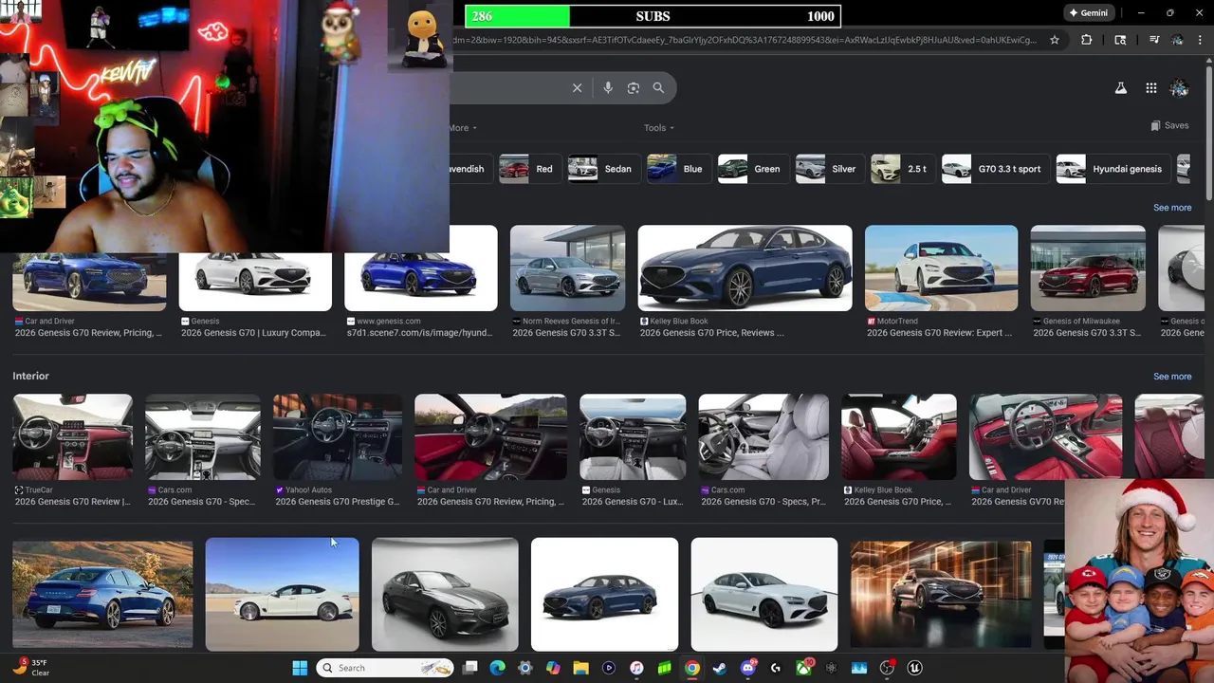Filter images by Blue chip
This screenshot has height=683, width=1214.
[x=677, y=169]
